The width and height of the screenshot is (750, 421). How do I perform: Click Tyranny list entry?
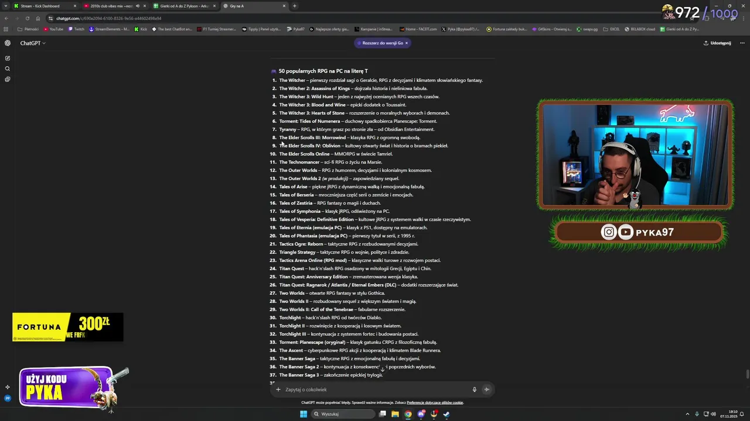click(x=357, y=129)
